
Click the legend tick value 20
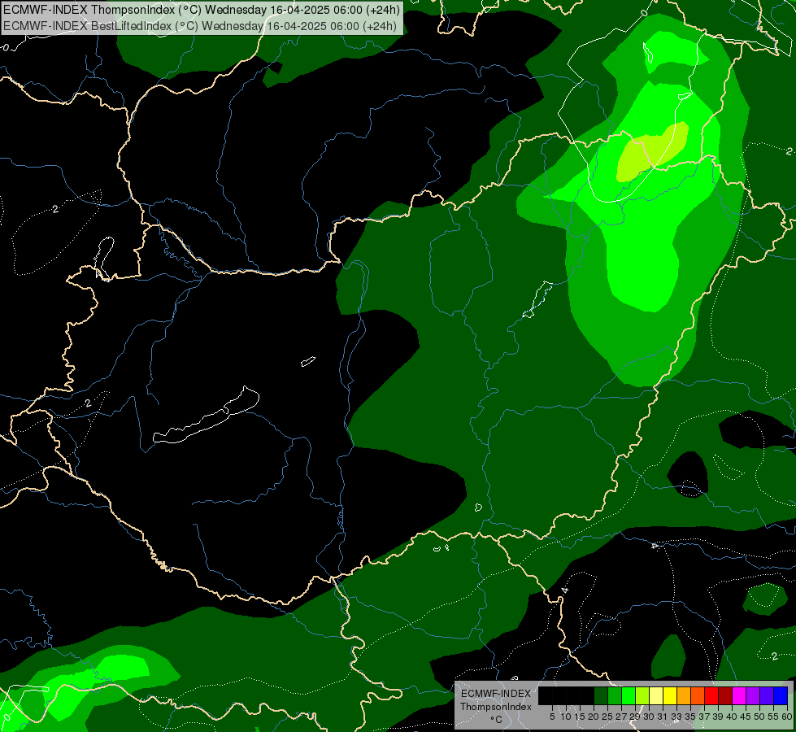coord(594,717)
